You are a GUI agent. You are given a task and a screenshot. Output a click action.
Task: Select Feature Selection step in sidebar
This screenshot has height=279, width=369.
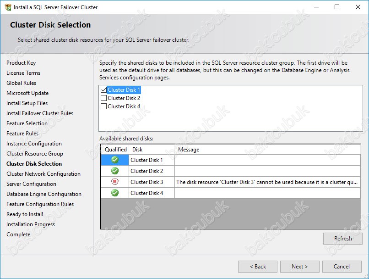coord(27,123)
